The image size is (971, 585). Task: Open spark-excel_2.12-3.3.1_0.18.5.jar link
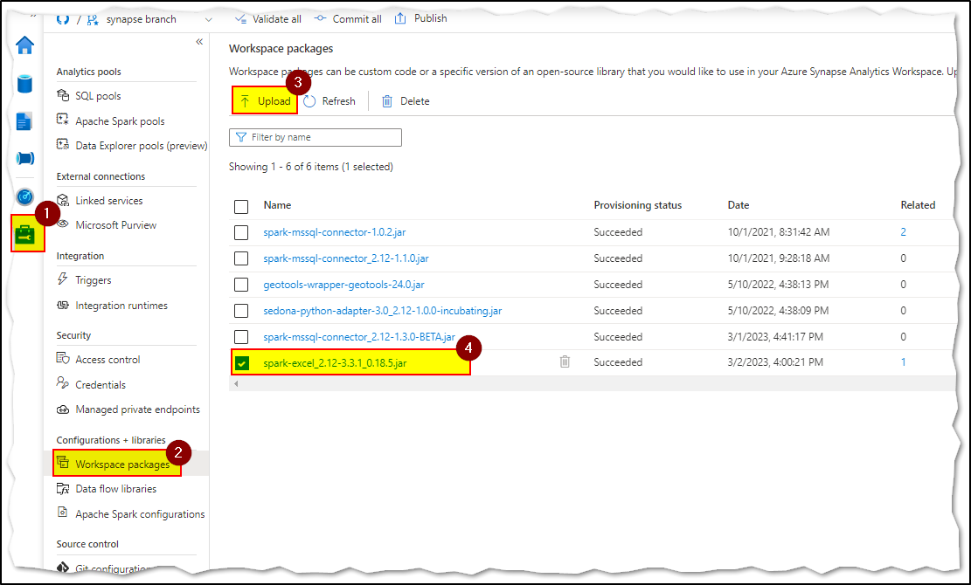335,363
